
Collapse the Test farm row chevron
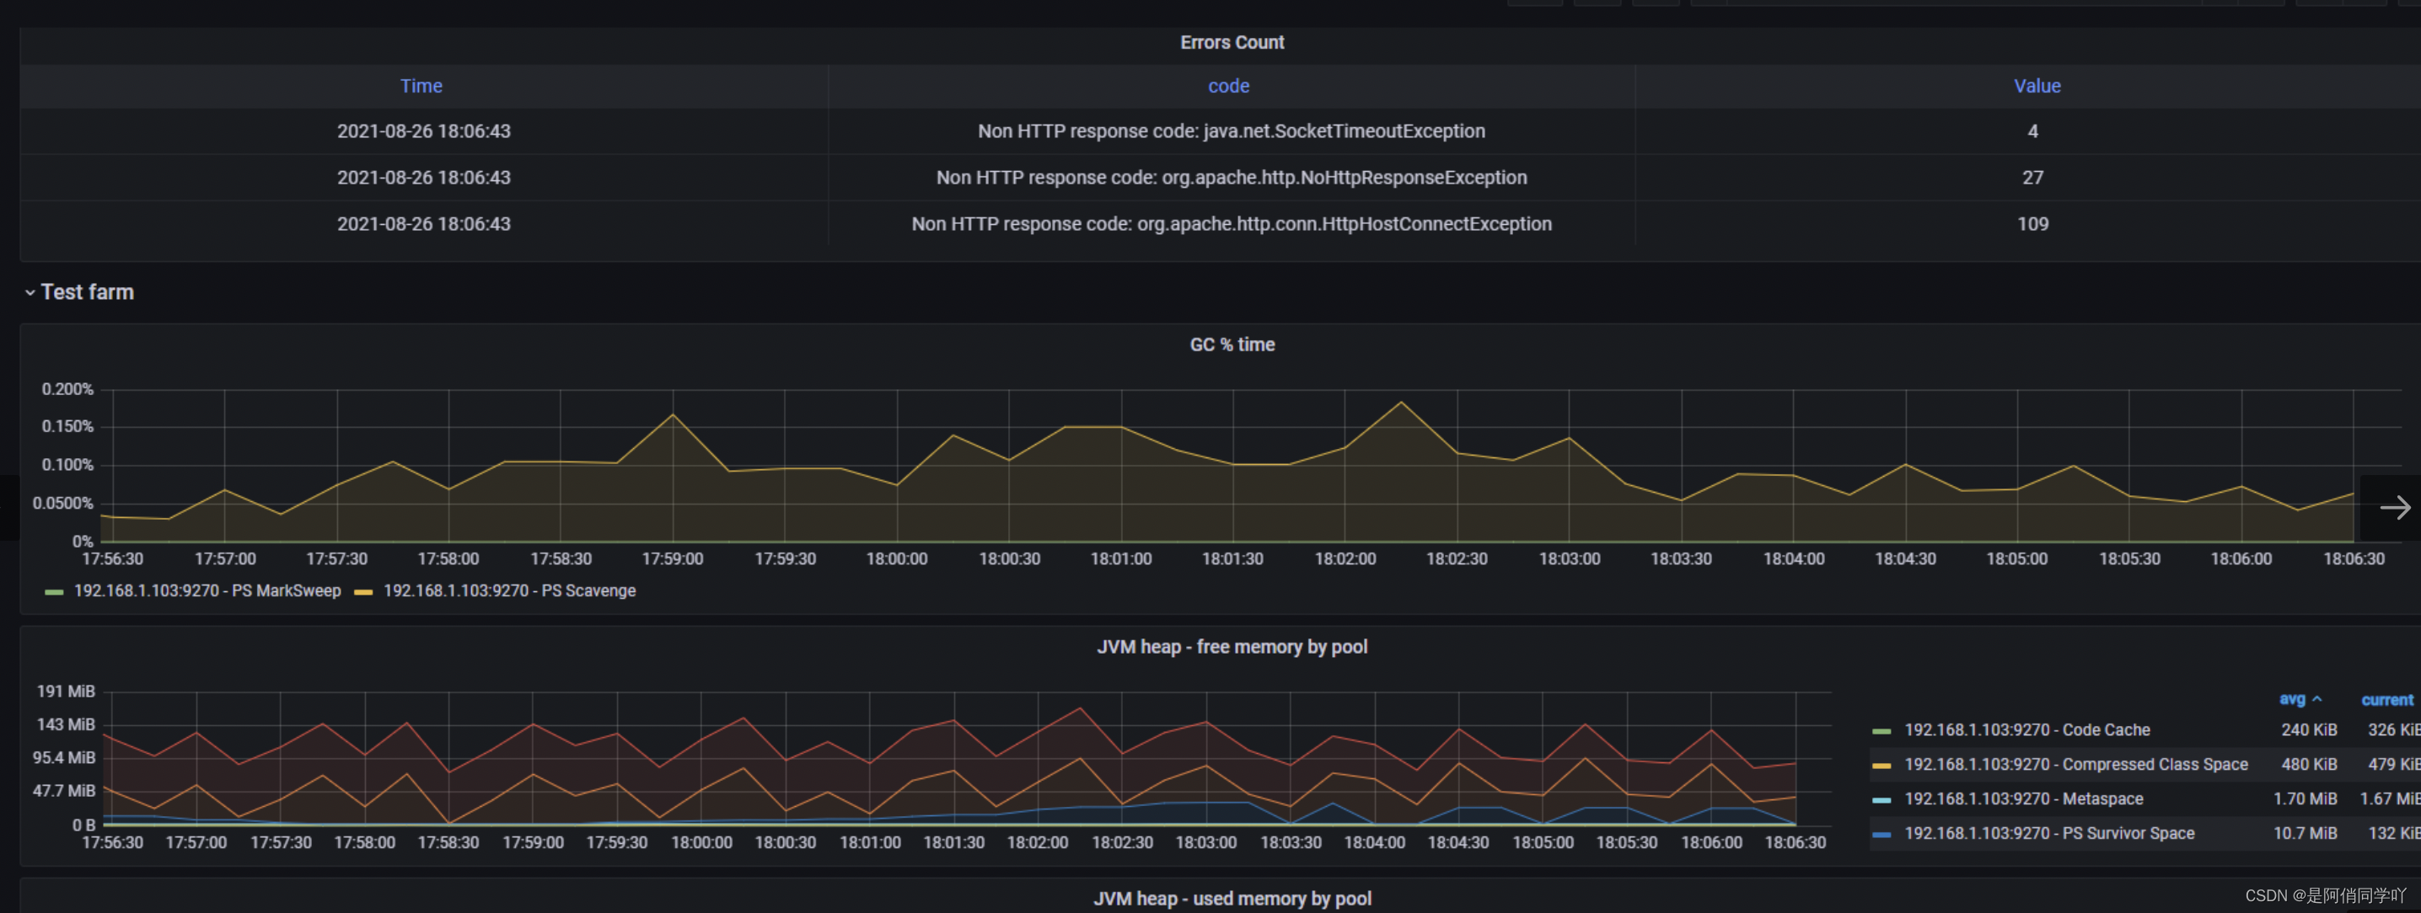(x=30, y=293)
